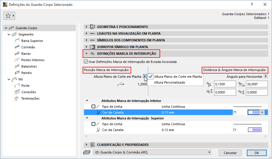Click the Painéis segment icon
Image resolution: width=272 pixels, height=159 pixels.
point(17,73)
